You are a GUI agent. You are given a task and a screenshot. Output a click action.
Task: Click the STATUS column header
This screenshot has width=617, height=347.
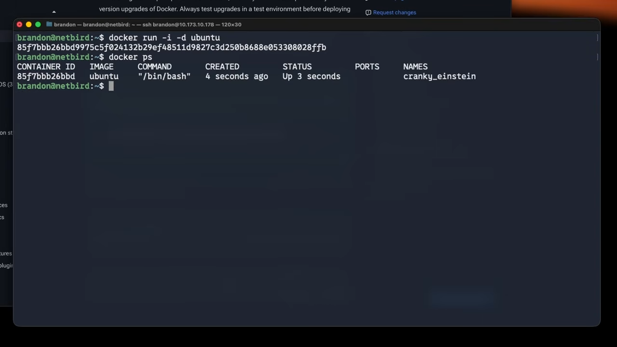(x=297, y=67)
